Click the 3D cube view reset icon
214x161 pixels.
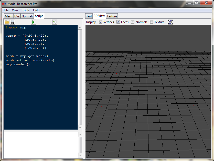point(170,22)
